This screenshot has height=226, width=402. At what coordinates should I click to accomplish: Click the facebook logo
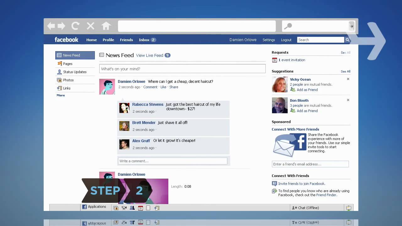(66, 40)
